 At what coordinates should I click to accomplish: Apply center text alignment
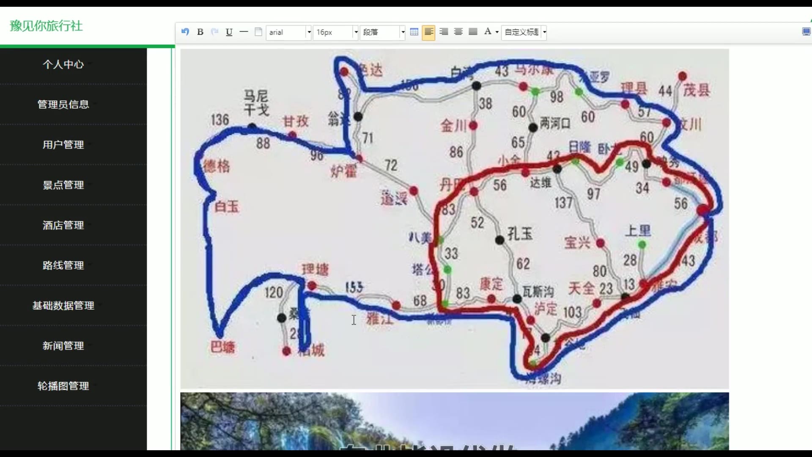[x=458, y=32]
